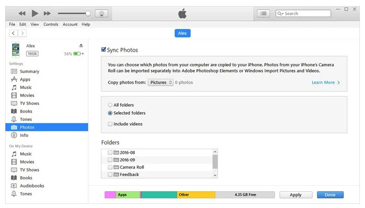Screen dimensions: 365x208
Task: Check the 2016-09 folder checkbox
Action: (110, 160)
